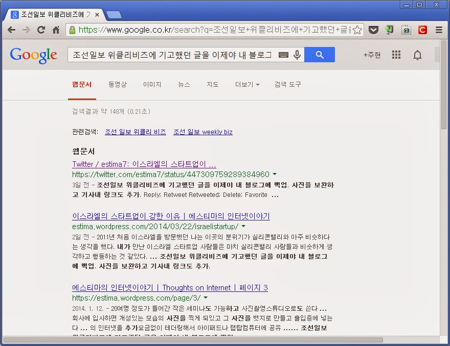Image resolution: width=450 pixels, height=346 pixels.
Task: Expand the arrow beside twitter.com URL
Action: coord(275,174)
